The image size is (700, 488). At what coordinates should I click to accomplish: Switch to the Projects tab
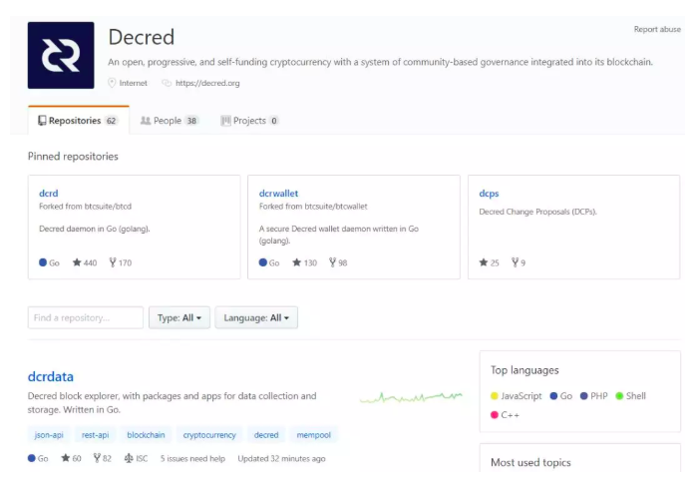click(x=249, y=121)
